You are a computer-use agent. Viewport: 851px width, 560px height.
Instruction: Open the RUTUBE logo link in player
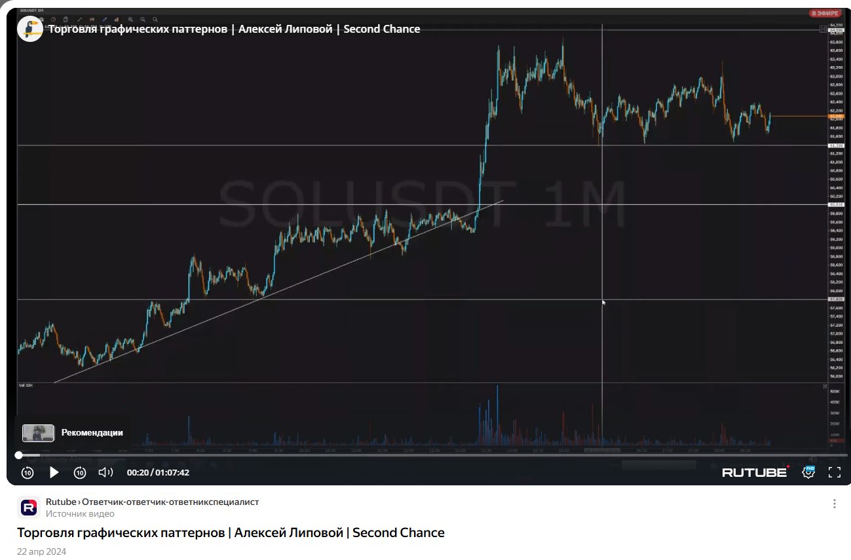[x=755, y=472]
